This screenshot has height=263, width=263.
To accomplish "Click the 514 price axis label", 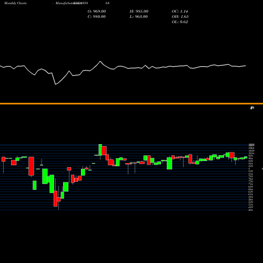I will [250, 205].
